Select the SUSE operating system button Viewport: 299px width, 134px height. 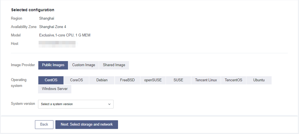click(178, 80)
